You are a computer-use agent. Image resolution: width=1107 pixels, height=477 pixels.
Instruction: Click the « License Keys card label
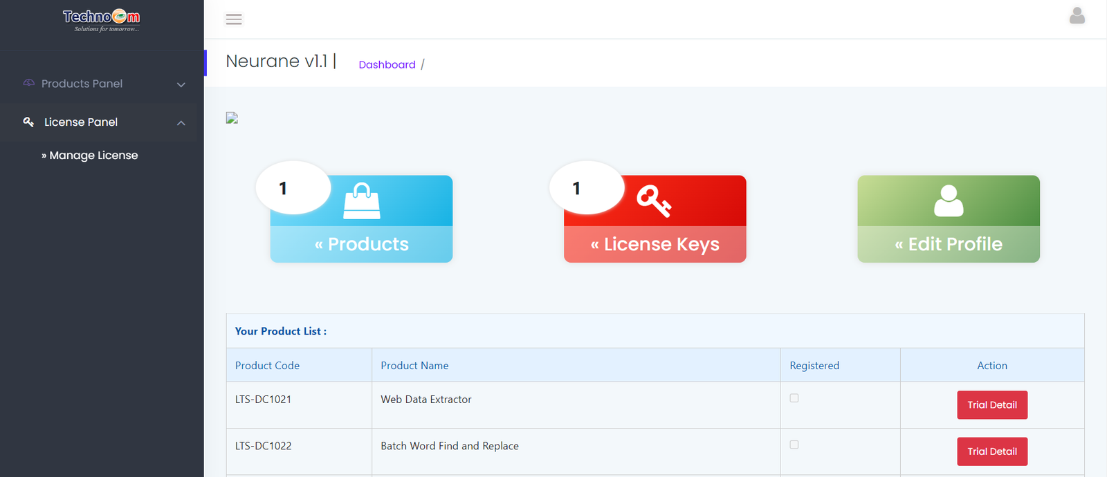coord(655,244)
